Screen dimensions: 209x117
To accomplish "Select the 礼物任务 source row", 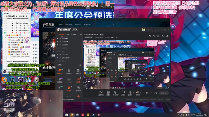I will point(69,58).
